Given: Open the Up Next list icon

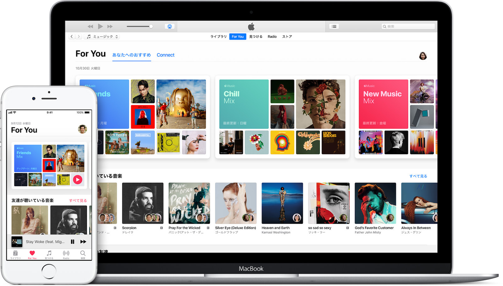Looking at the screenshot, I should pyautogui.click(x=334, y=26).
